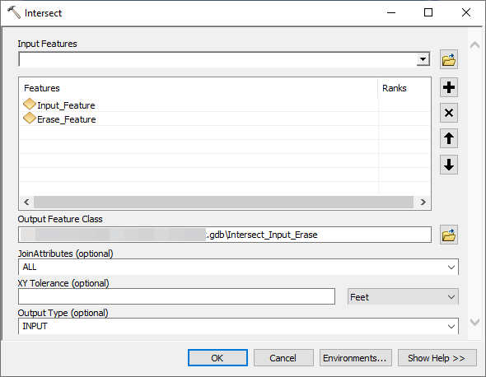The width and height of the screenshot is (486, 377).
Task: Open the Input Features dropdown list
Action: click(423, 59)
